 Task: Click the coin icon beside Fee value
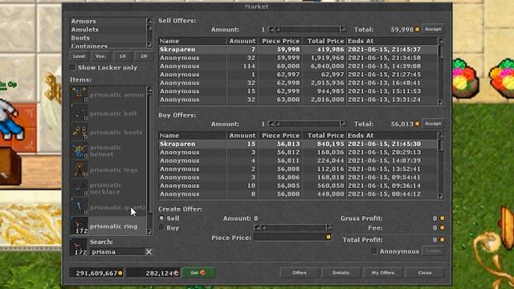point(442,228)
